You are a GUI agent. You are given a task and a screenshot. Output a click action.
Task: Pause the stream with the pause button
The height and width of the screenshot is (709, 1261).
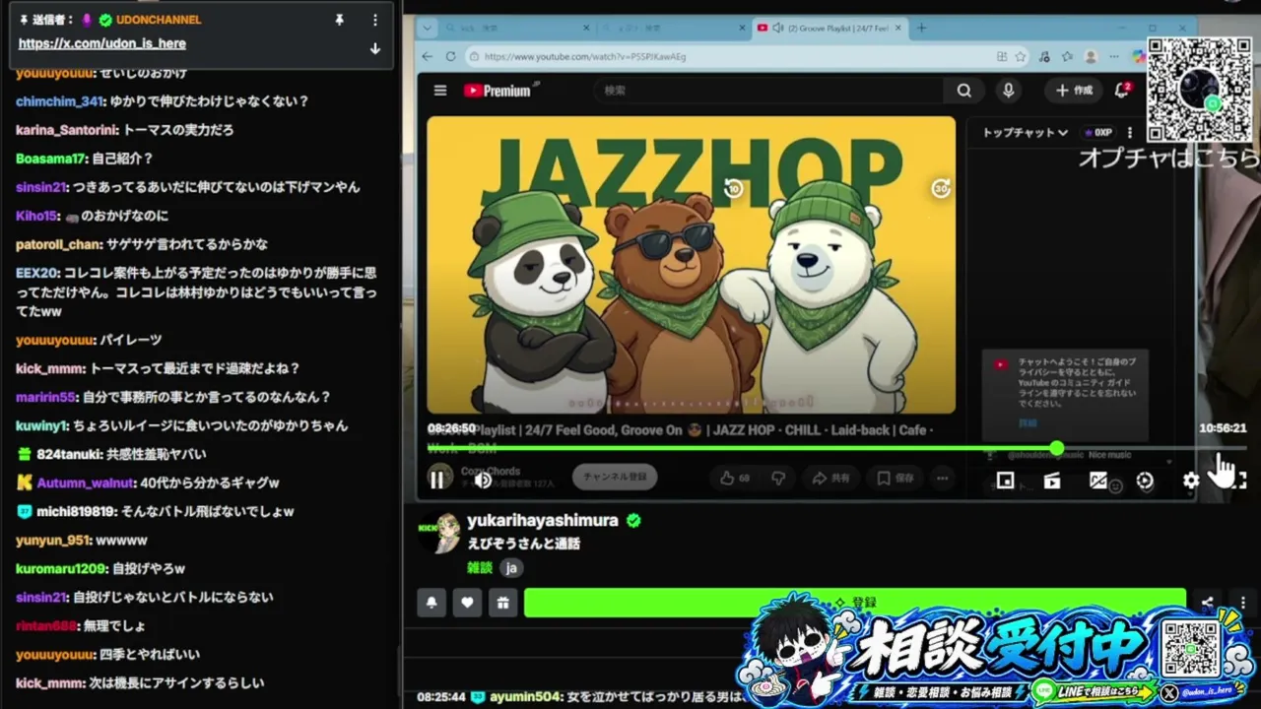436,481
